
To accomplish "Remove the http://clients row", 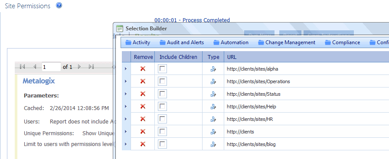I will [x=143, y=132].
